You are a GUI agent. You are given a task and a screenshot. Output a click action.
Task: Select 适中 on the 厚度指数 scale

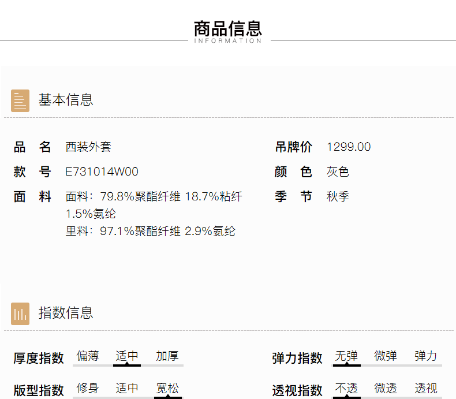[x=127, y=356]
